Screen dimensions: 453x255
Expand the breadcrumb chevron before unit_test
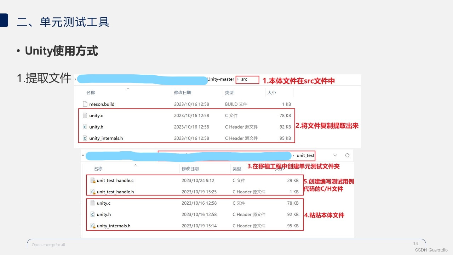click(x=293, y=155)
